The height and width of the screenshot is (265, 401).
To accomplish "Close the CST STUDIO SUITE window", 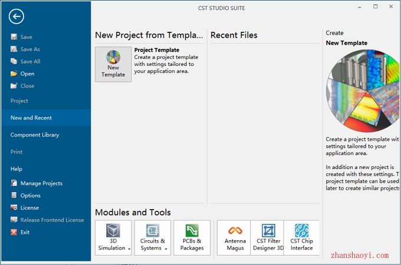I will pos(391,6).
